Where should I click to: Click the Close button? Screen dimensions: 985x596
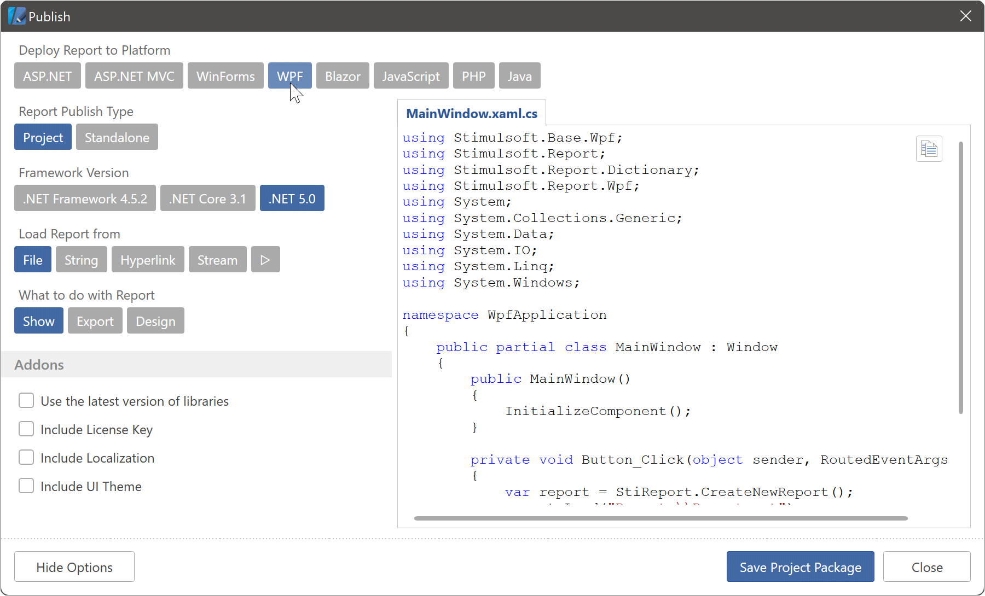927,567
